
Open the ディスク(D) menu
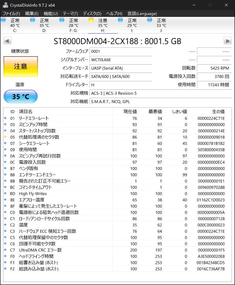coord(92,14)
